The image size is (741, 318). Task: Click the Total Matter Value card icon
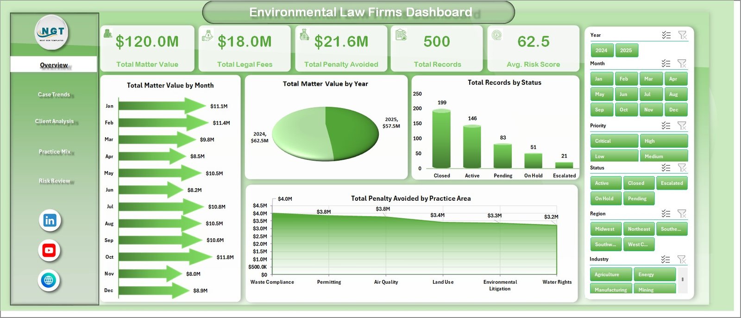pyautogui.click(x=108, y=33)
